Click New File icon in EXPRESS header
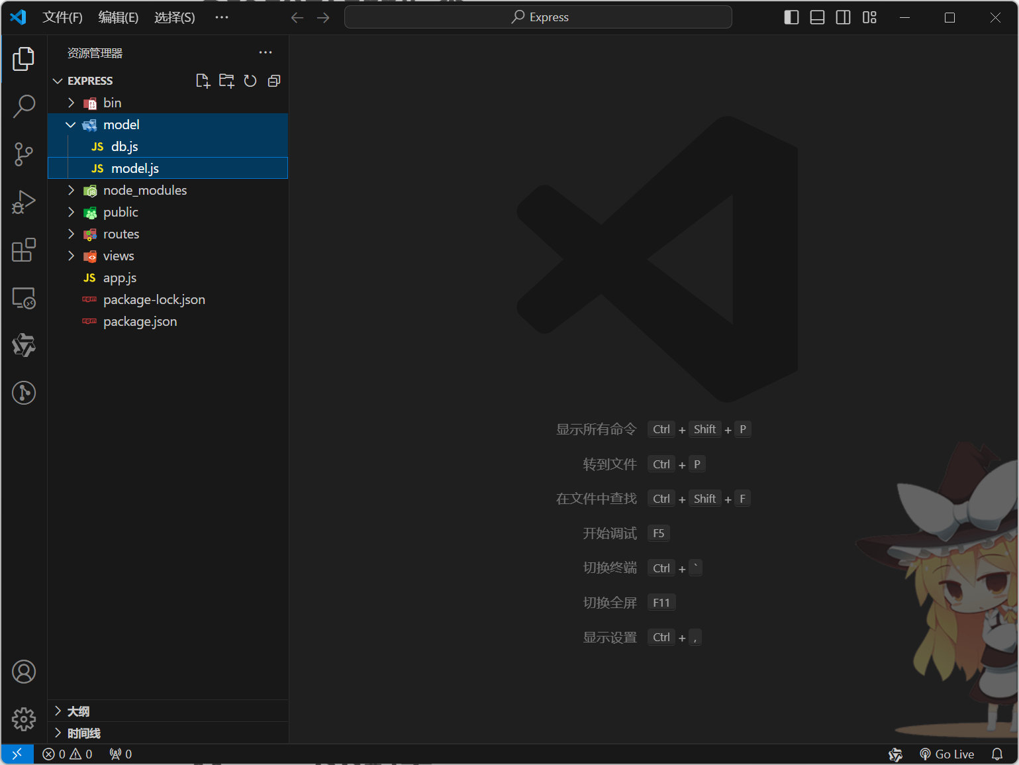Image resolution: width=1019 pixels, height=765 pixels. coord(203,81)
